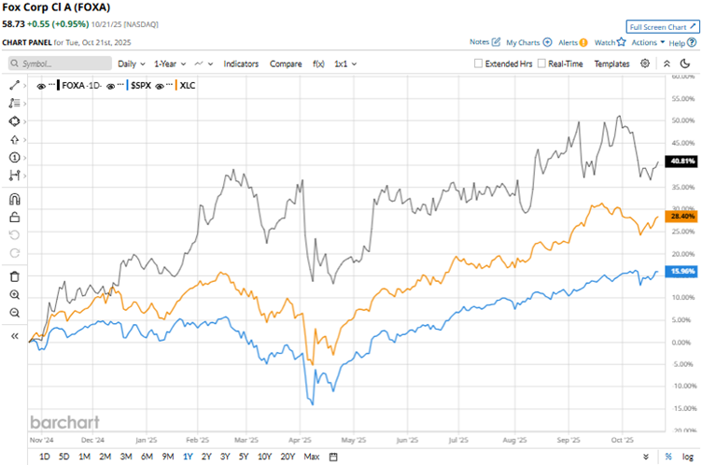Open the FOXA series options dots
This screenshot has height=465, width=702.
[x=51, y=84]
